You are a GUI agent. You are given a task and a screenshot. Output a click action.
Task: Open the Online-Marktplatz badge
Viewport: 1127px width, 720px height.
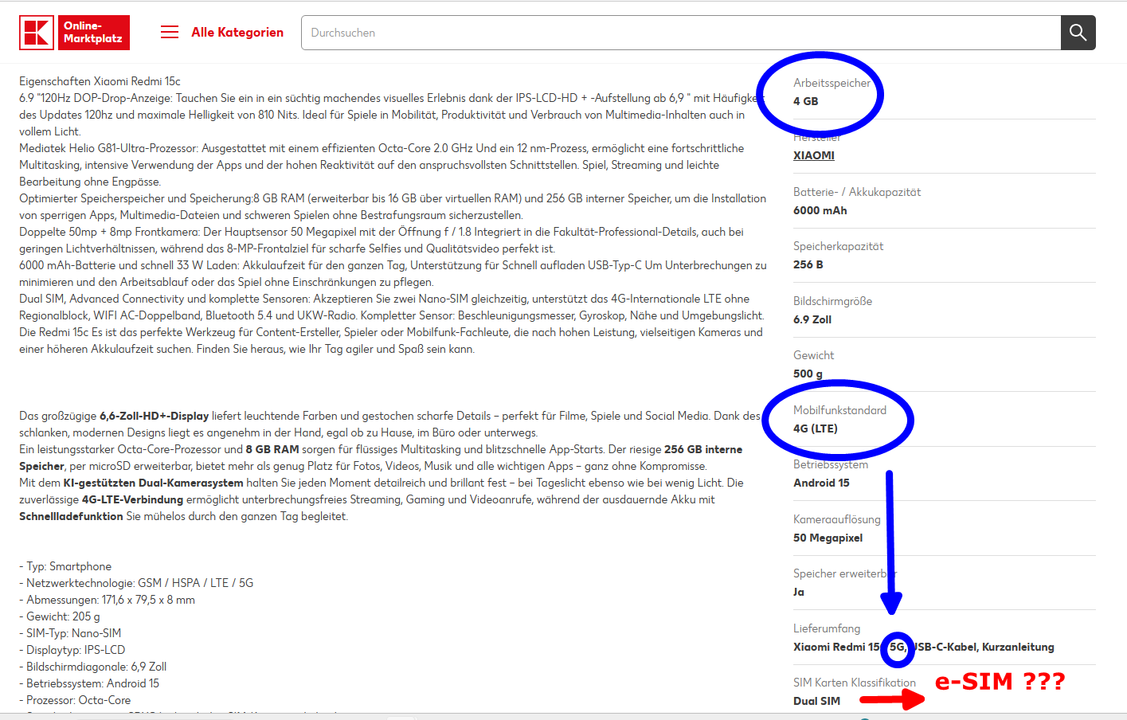pos(94,33)
